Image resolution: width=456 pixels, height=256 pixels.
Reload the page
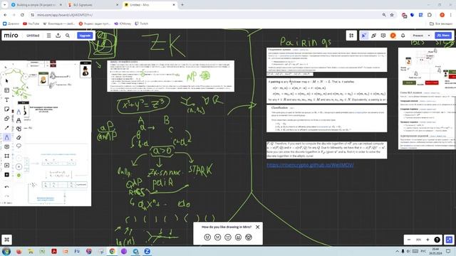coord(22,15)
